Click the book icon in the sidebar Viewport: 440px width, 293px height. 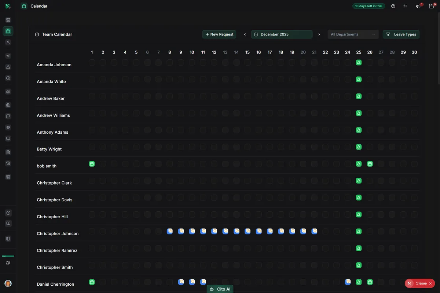click(x=8, y=223)
